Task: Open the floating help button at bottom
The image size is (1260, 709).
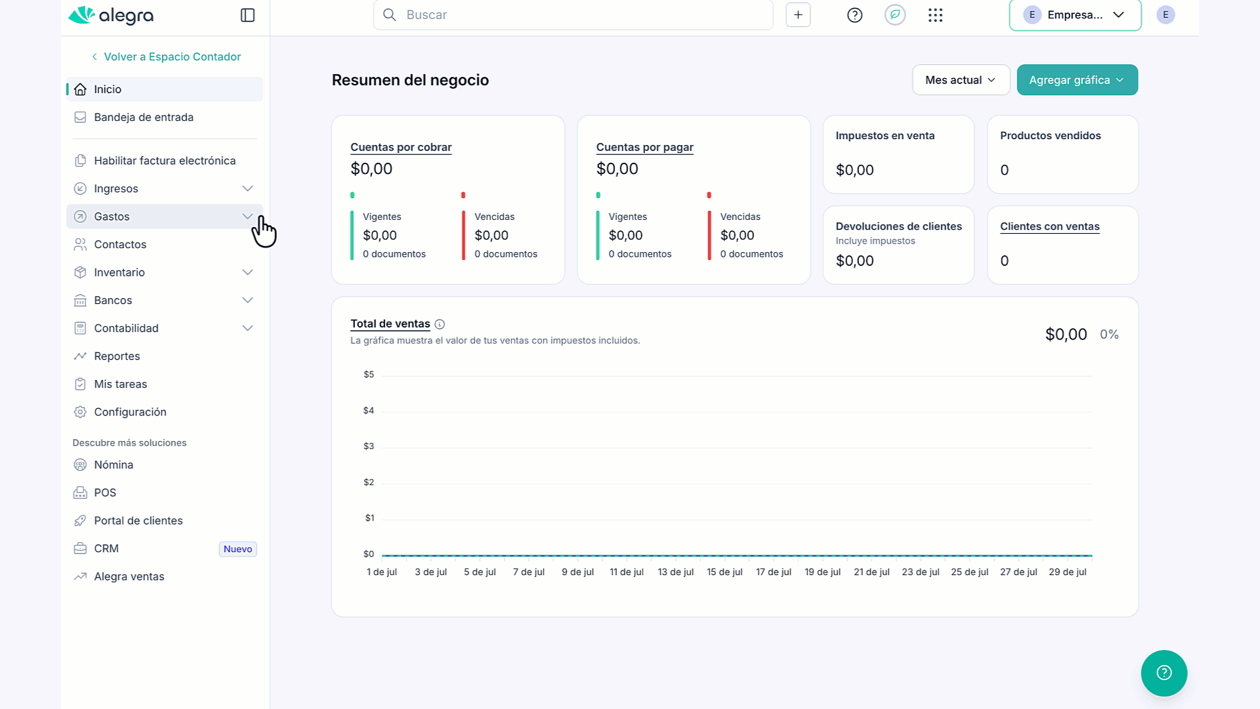Action: tap(1164, 673)
